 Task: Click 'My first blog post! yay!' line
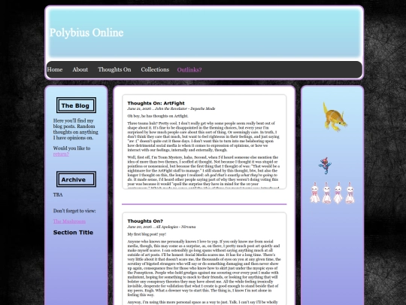pos(147,234)
